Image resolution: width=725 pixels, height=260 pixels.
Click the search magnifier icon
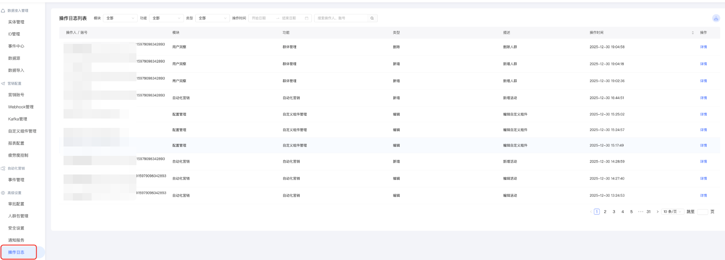[x=372, y=18]
